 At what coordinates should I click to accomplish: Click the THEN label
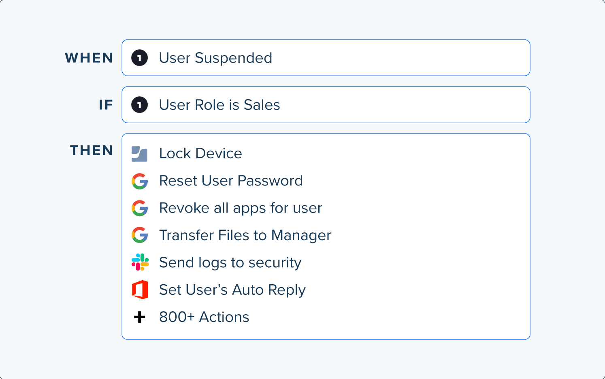92,150
